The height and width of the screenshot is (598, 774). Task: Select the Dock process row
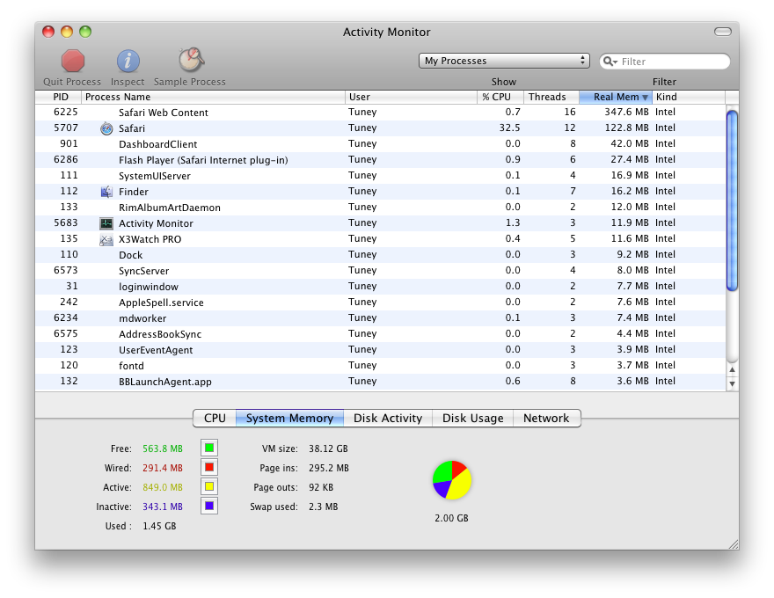pyautogui.click(x=380, y=255)
